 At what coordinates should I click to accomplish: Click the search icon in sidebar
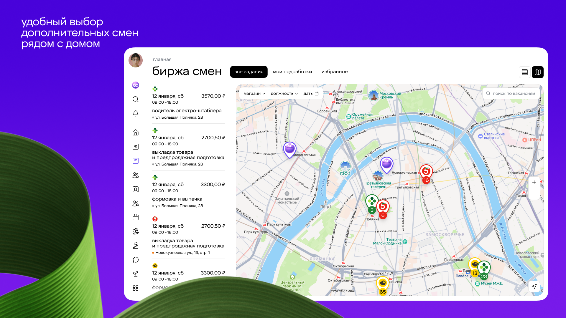click(136, 99)
